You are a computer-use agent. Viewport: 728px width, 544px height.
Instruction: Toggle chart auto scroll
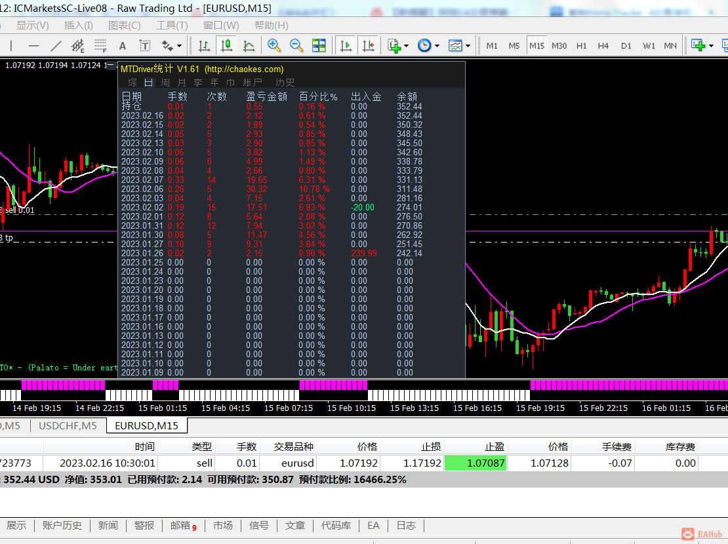point(346,45)
